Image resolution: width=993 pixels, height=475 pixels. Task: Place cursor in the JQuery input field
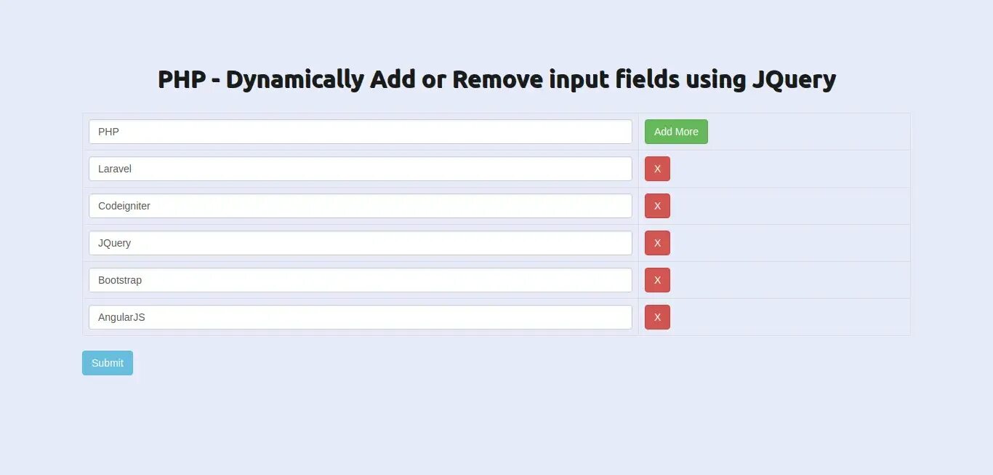[361, 243]
